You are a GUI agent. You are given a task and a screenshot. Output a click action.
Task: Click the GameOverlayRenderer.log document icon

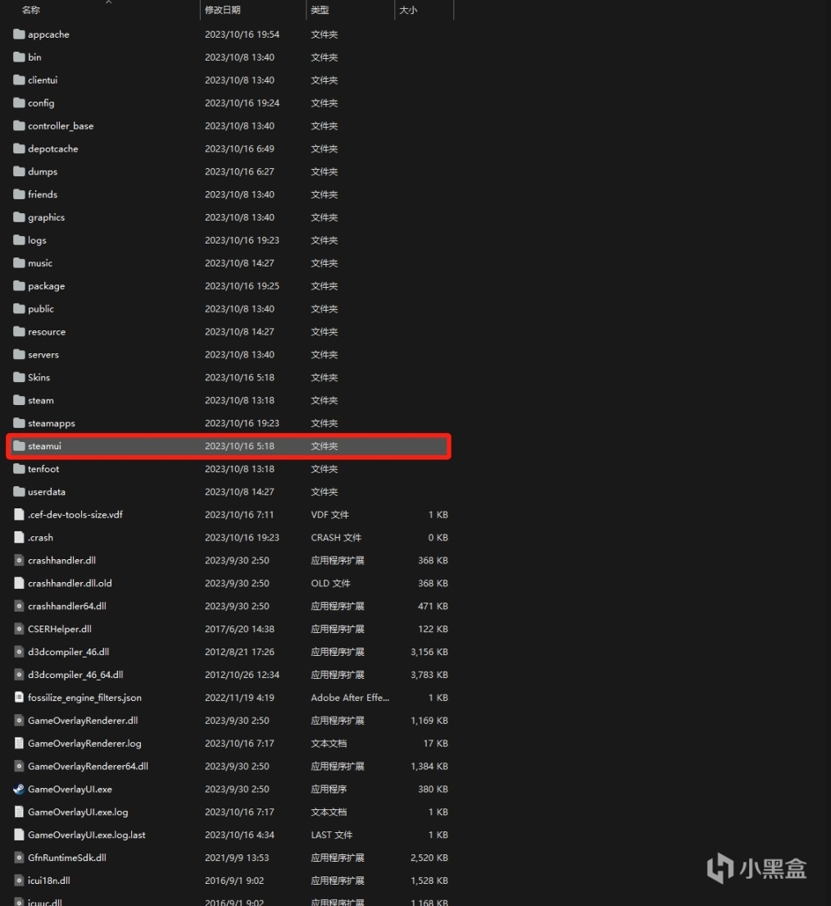pos(20,744)
